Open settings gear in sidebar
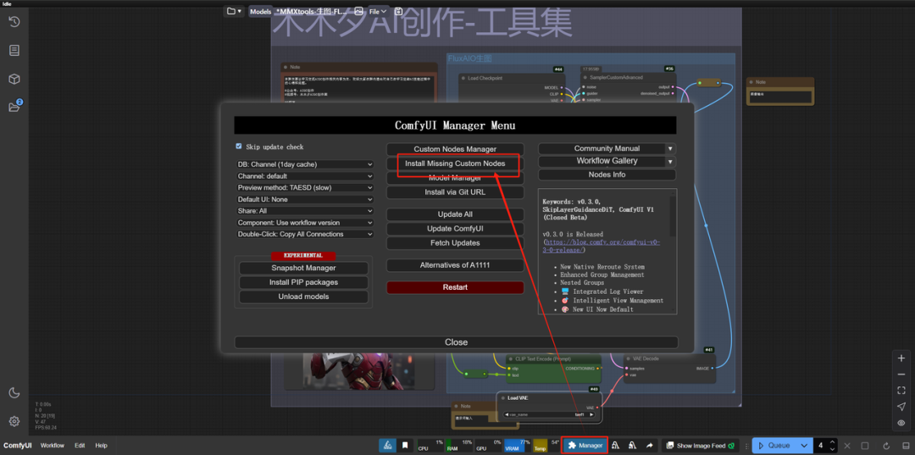The width and height of the screenshot is (915, 455). [x=14, y=421]
